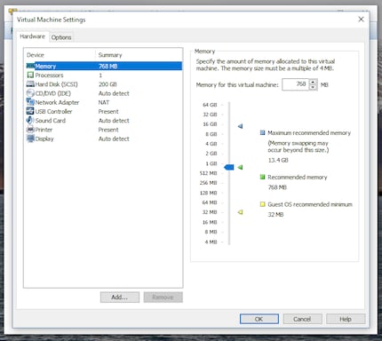
Task: Select the CD/DVD (IDE) row
Action: [x=104, y=93]
